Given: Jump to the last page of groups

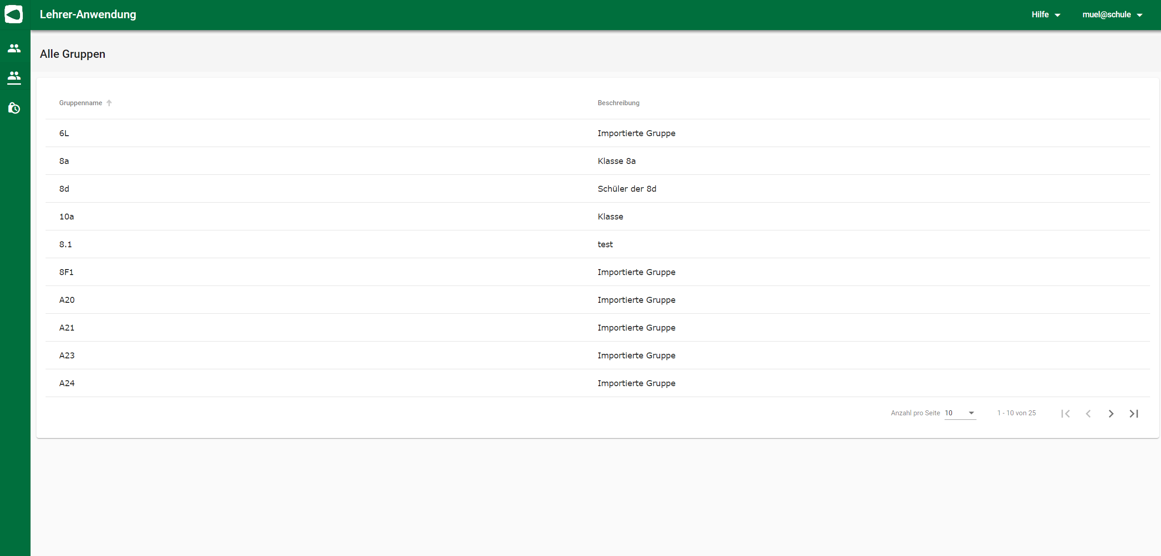Looking at the screenshot, I should click(x=1134, y=413).
